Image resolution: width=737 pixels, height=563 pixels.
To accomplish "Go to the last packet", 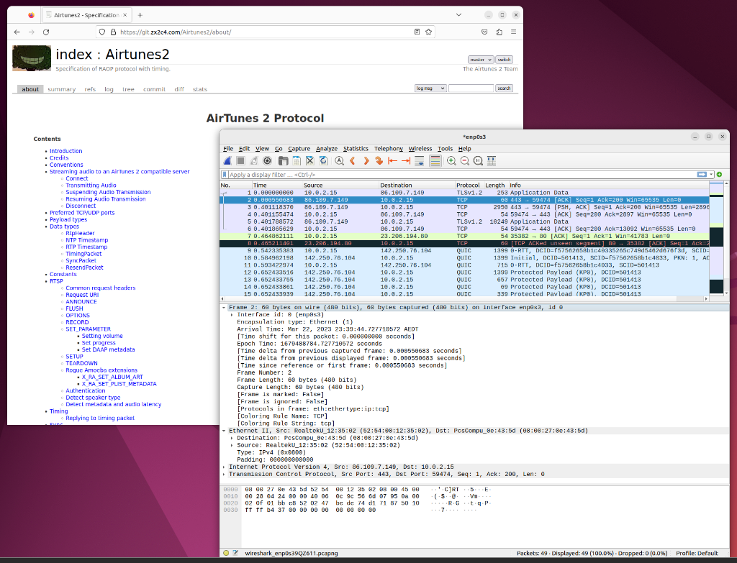I will (404, 160).
